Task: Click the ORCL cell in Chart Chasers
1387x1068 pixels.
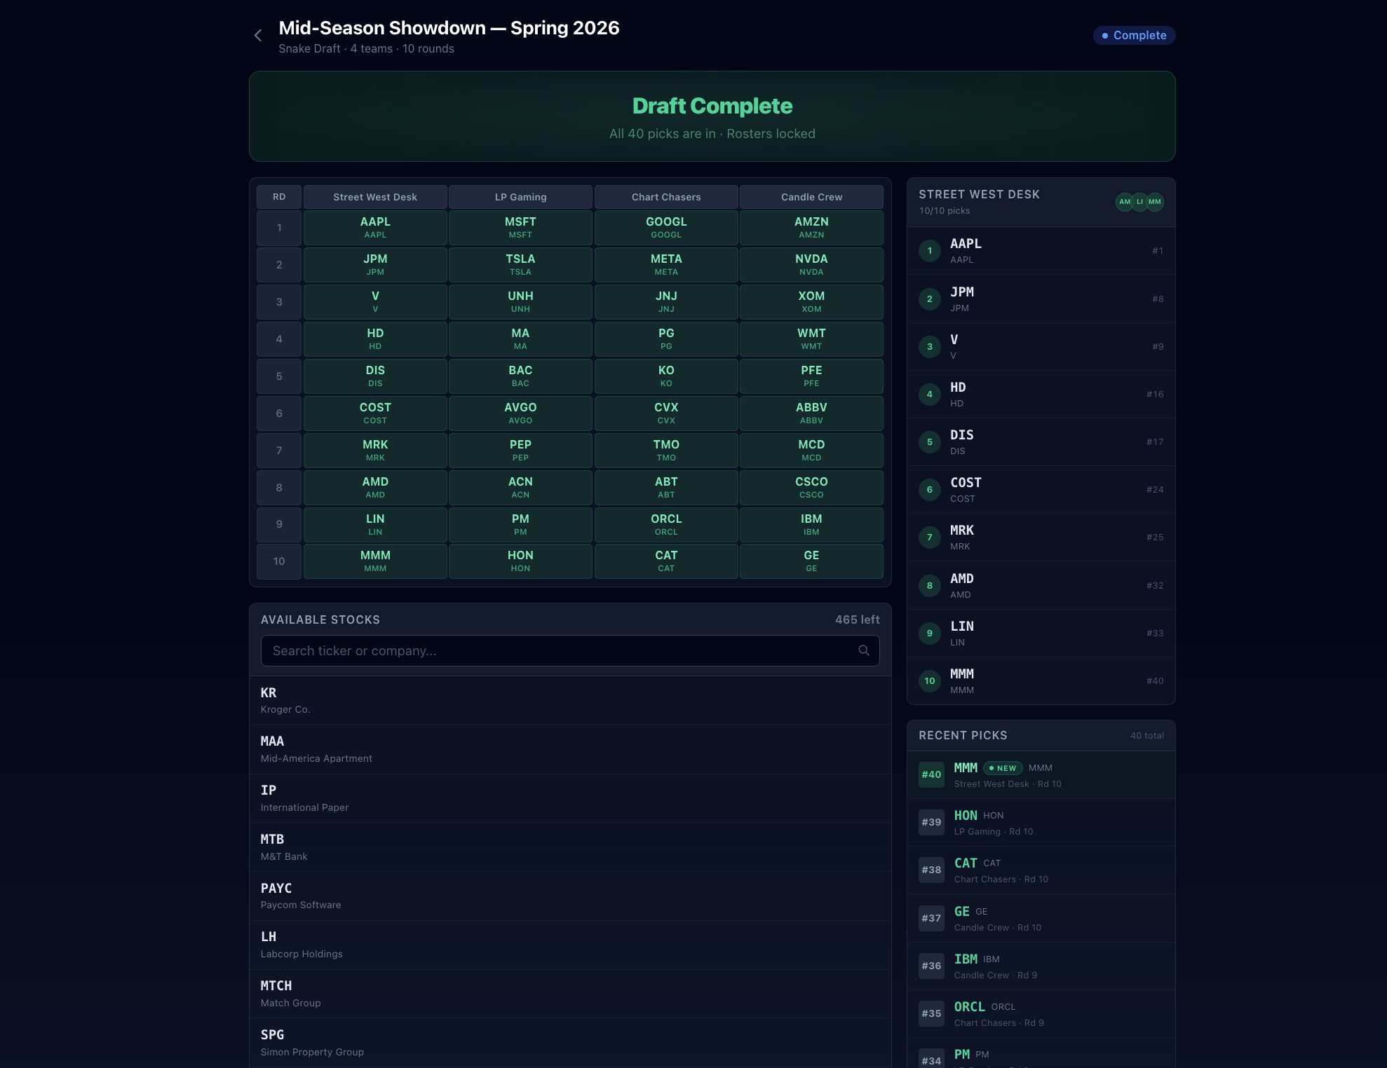Action: tap(666, 524)
